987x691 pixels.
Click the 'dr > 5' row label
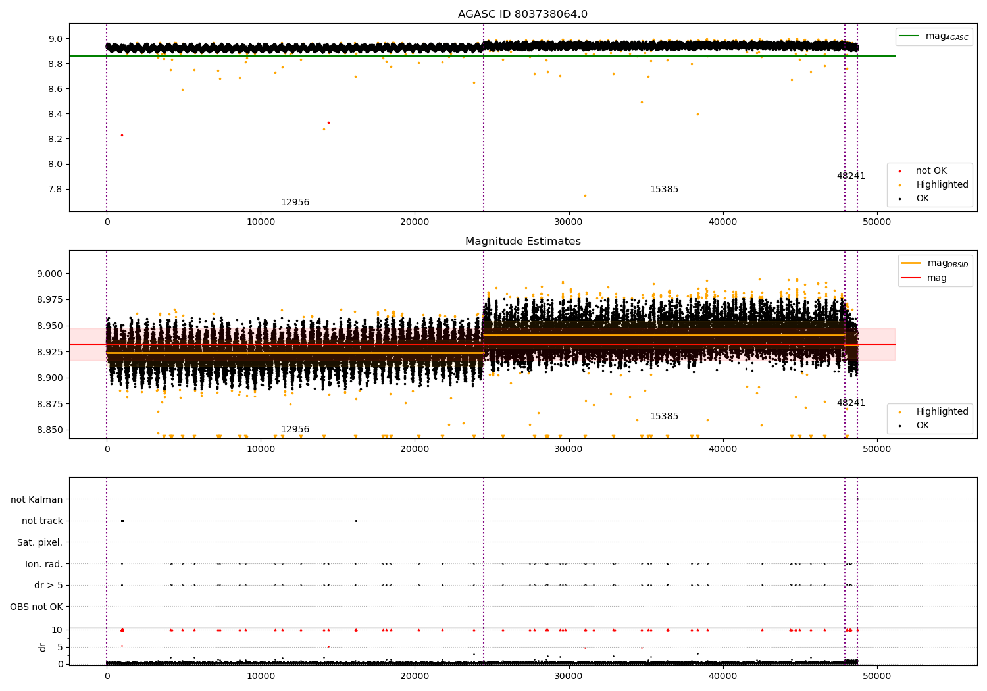click(49, 586)
